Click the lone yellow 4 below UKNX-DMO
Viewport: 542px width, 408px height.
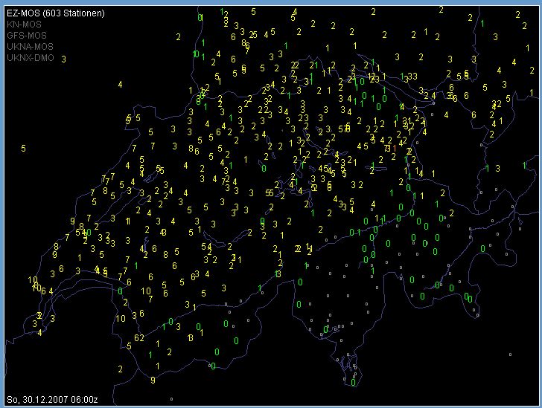coord(120,84)
